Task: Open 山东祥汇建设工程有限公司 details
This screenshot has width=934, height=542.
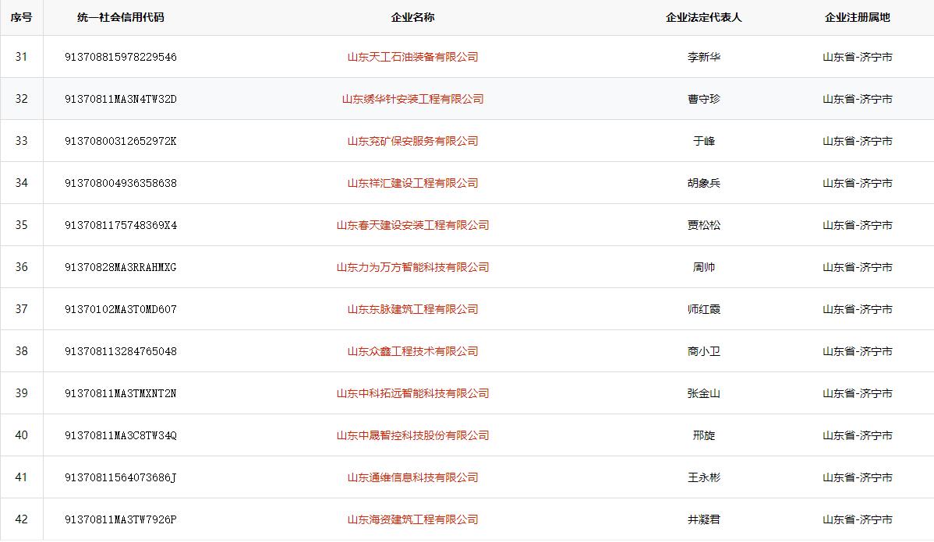Action: click(x=412, y=183)
